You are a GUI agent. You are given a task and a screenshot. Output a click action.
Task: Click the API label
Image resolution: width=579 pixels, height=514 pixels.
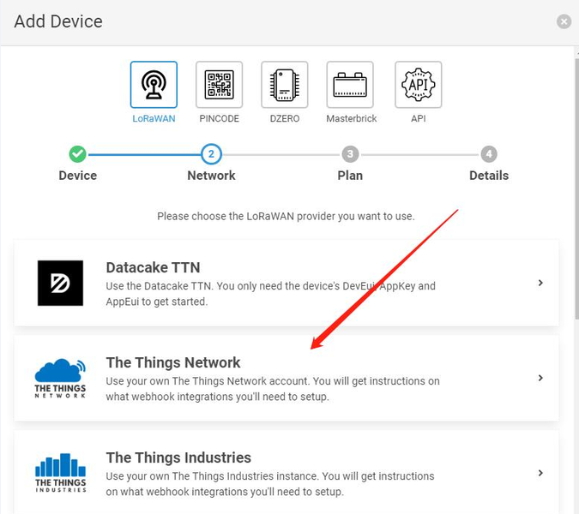coord(418,119)
